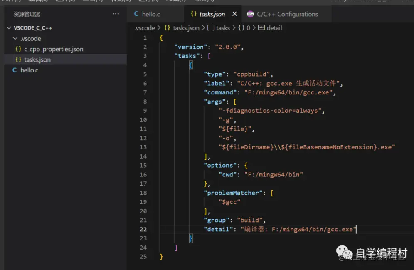Select the tasks.json breadcrumb segment
The image size is (414, 270).
pos(186,28)
